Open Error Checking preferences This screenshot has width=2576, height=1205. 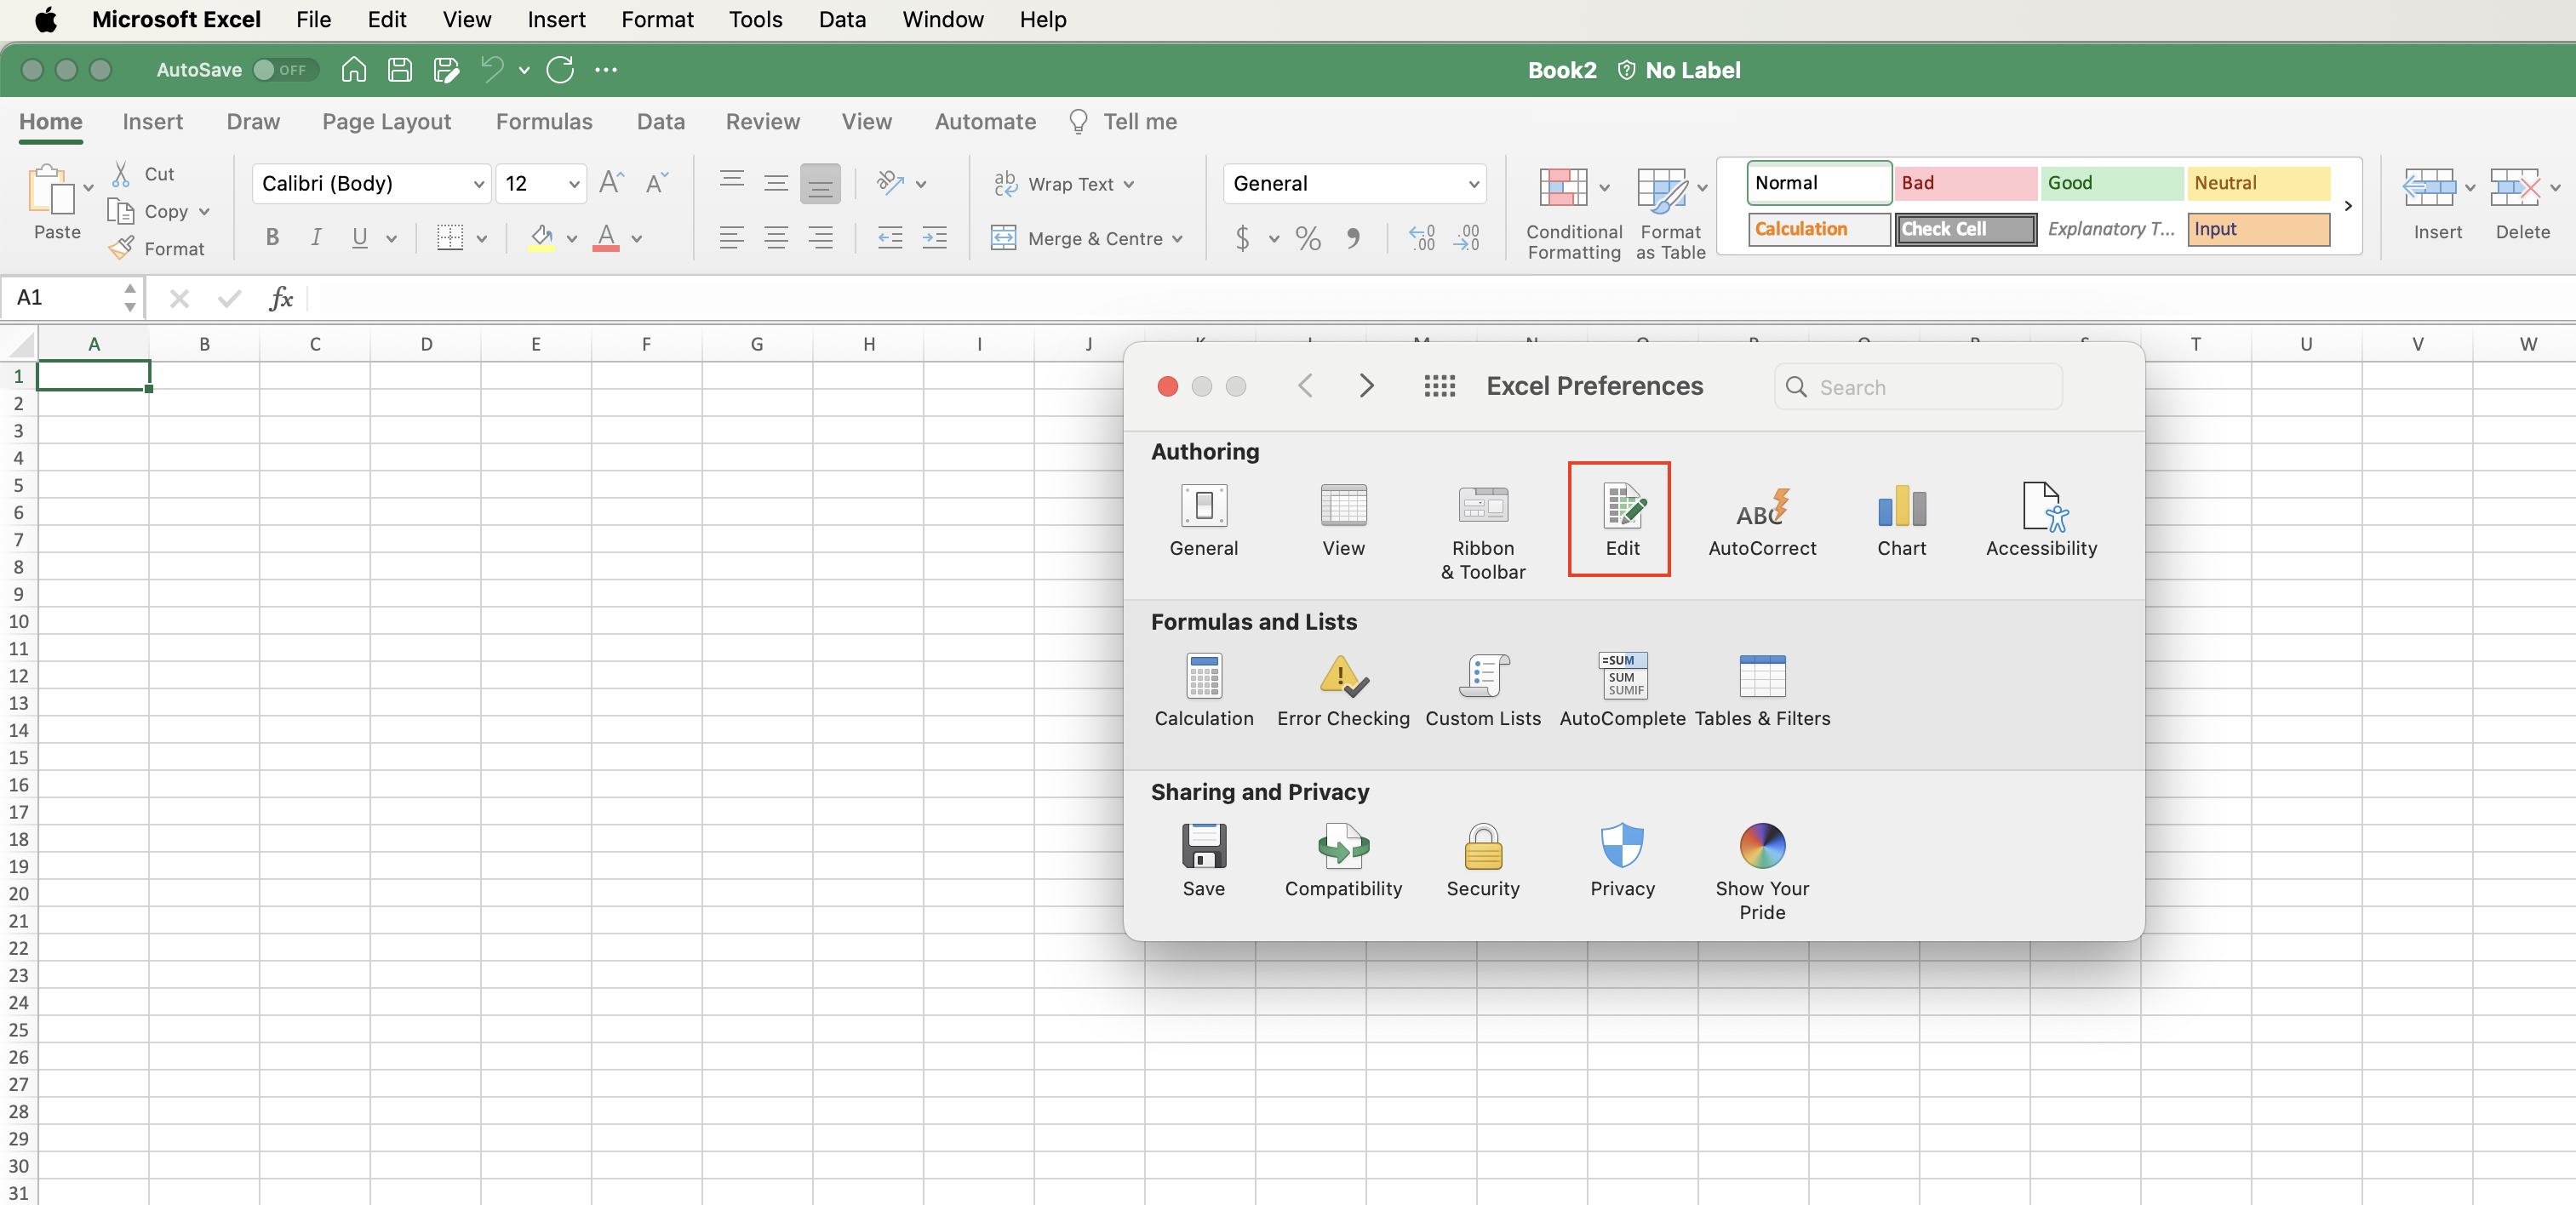[x=1343, y=690]
